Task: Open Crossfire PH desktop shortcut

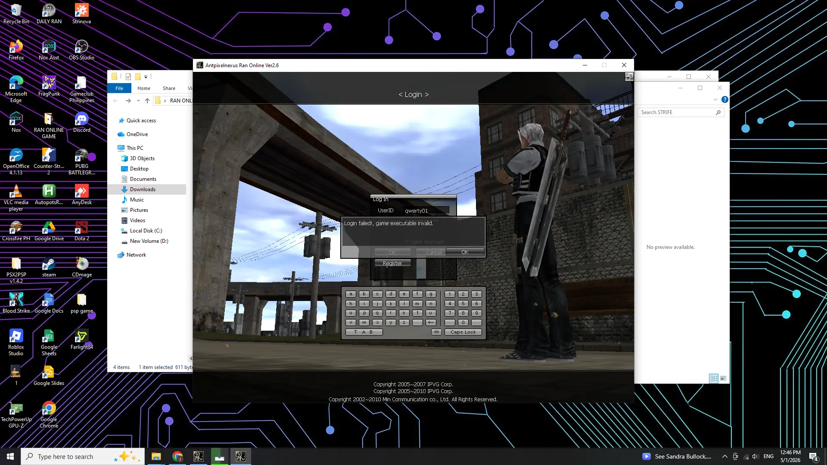Action: pyautogui.click(x=16, y=230)
